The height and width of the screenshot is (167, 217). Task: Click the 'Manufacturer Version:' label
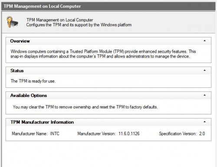point(96,134)
